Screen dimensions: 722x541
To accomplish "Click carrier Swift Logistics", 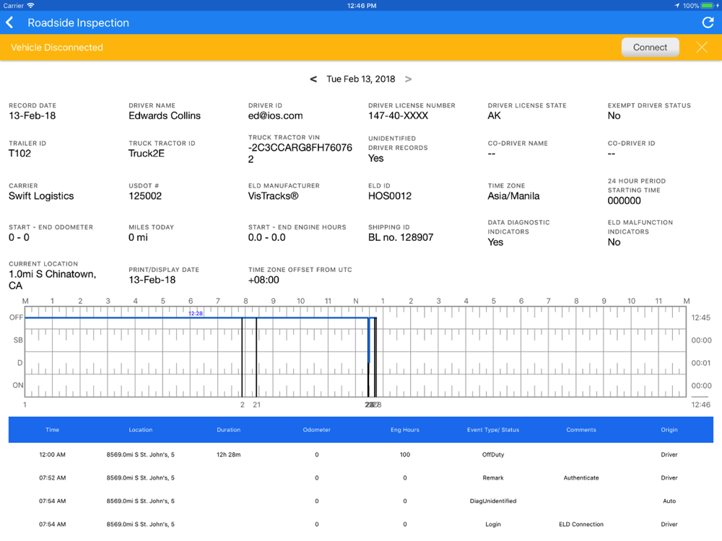I will click(x=41, y=196).
